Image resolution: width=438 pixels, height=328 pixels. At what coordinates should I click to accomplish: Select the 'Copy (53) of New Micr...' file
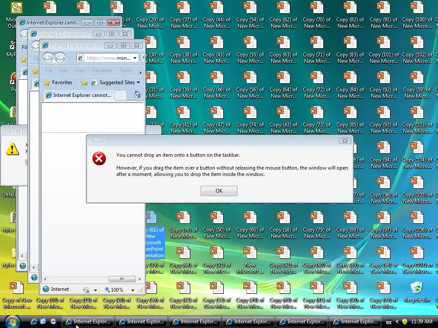(217, 296)
